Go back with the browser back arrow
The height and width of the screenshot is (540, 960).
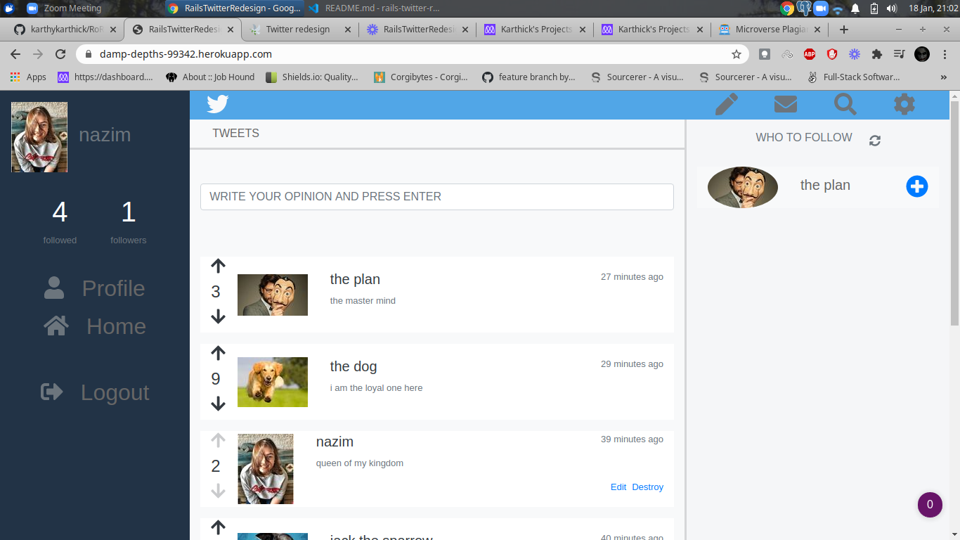15,54
